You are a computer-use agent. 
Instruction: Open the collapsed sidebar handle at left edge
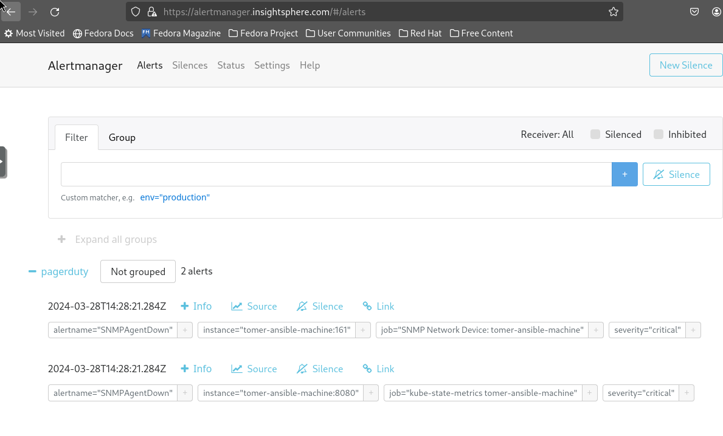click(3, 162)
